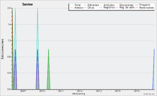Image resolution: width=157 pixels, height=96 pixels.
Task: Click the 0.4 y-axis value
Action: pos(9,73)
